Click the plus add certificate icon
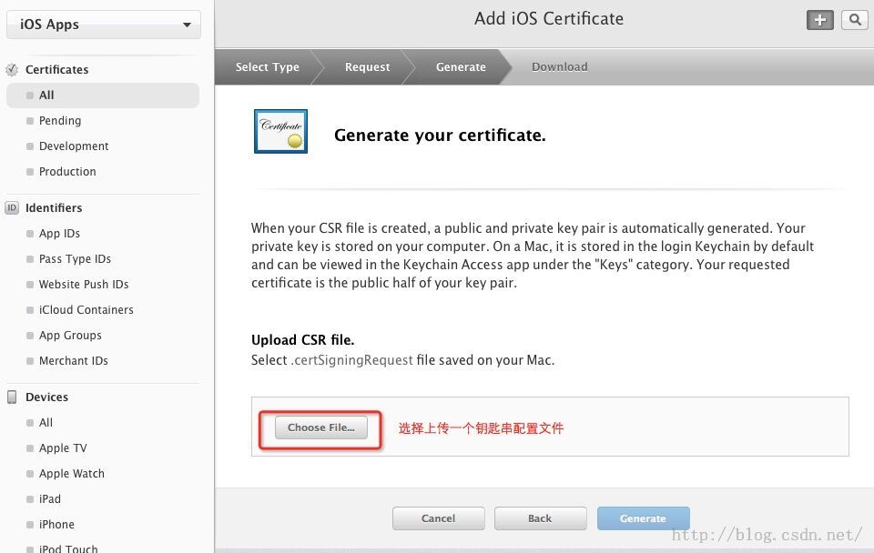 pyautogui.click(x=820, y=20)
